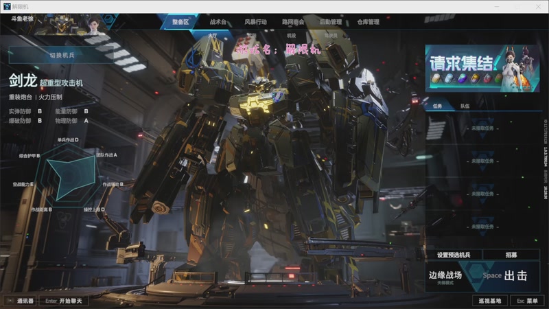Open the Esc 菜单 button

tap(527, 301)
